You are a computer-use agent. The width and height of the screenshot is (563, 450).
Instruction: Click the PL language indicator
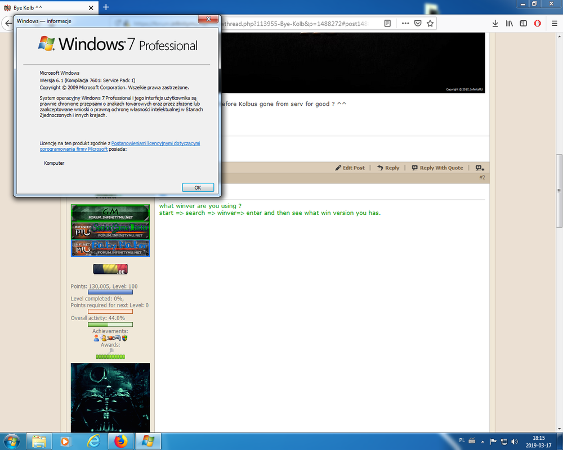pyautogui.click(x=462, y=440)
